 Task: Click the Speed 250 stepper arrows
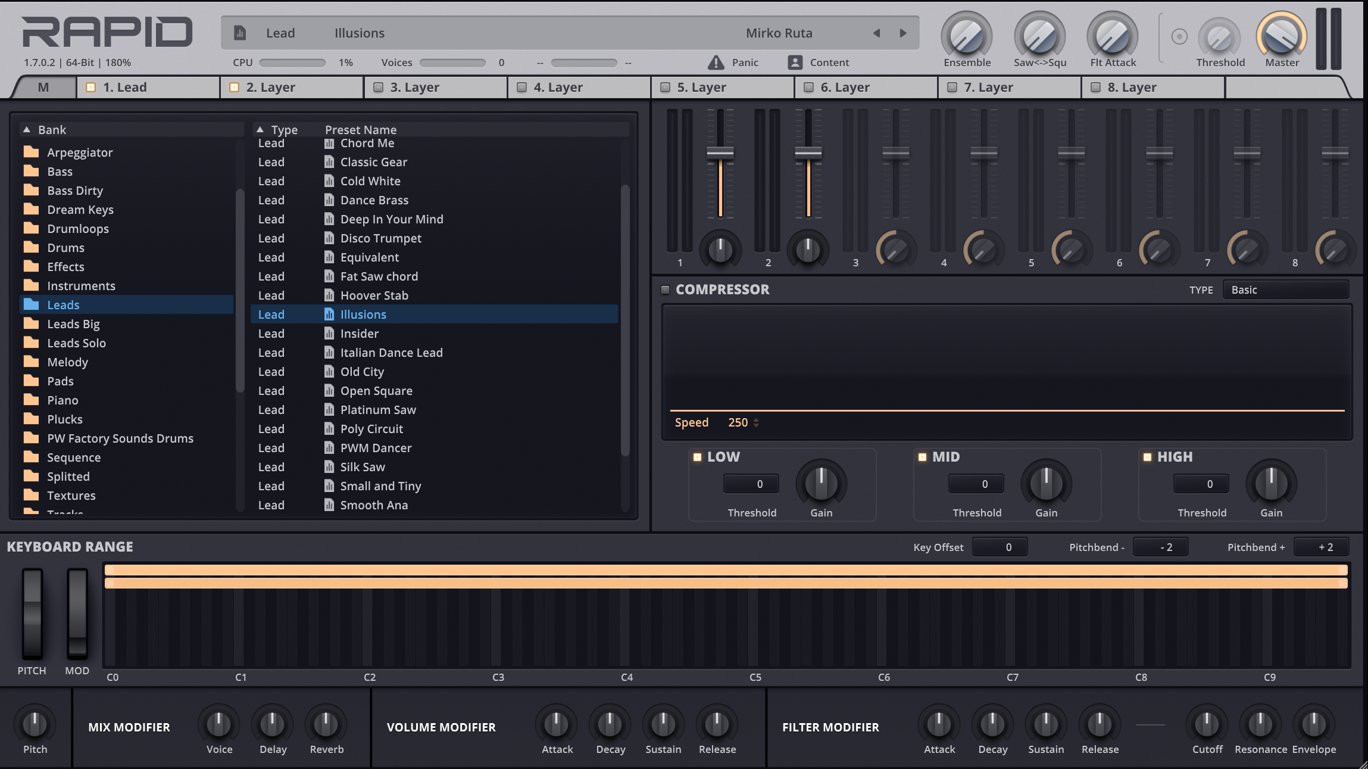(x=756, y=422)
